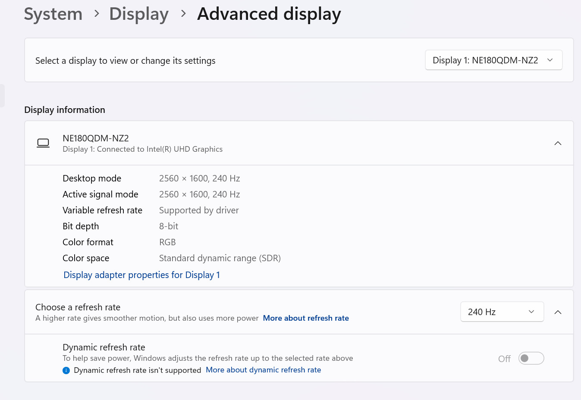
Task: Click the Color format label
Action: pos(88,242)
